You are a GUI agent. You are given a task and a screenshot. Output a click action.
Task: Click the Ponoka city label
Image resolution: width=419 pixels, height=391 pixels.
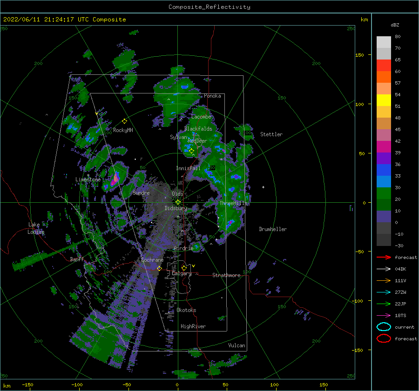(x=212, y=96)
